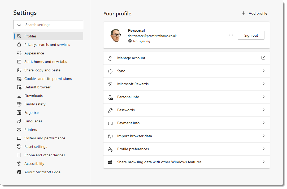The width and height of the screenshot is (287, 189).
Task: Click the Windows logo icon in Share row
Action: coord(110,162)
